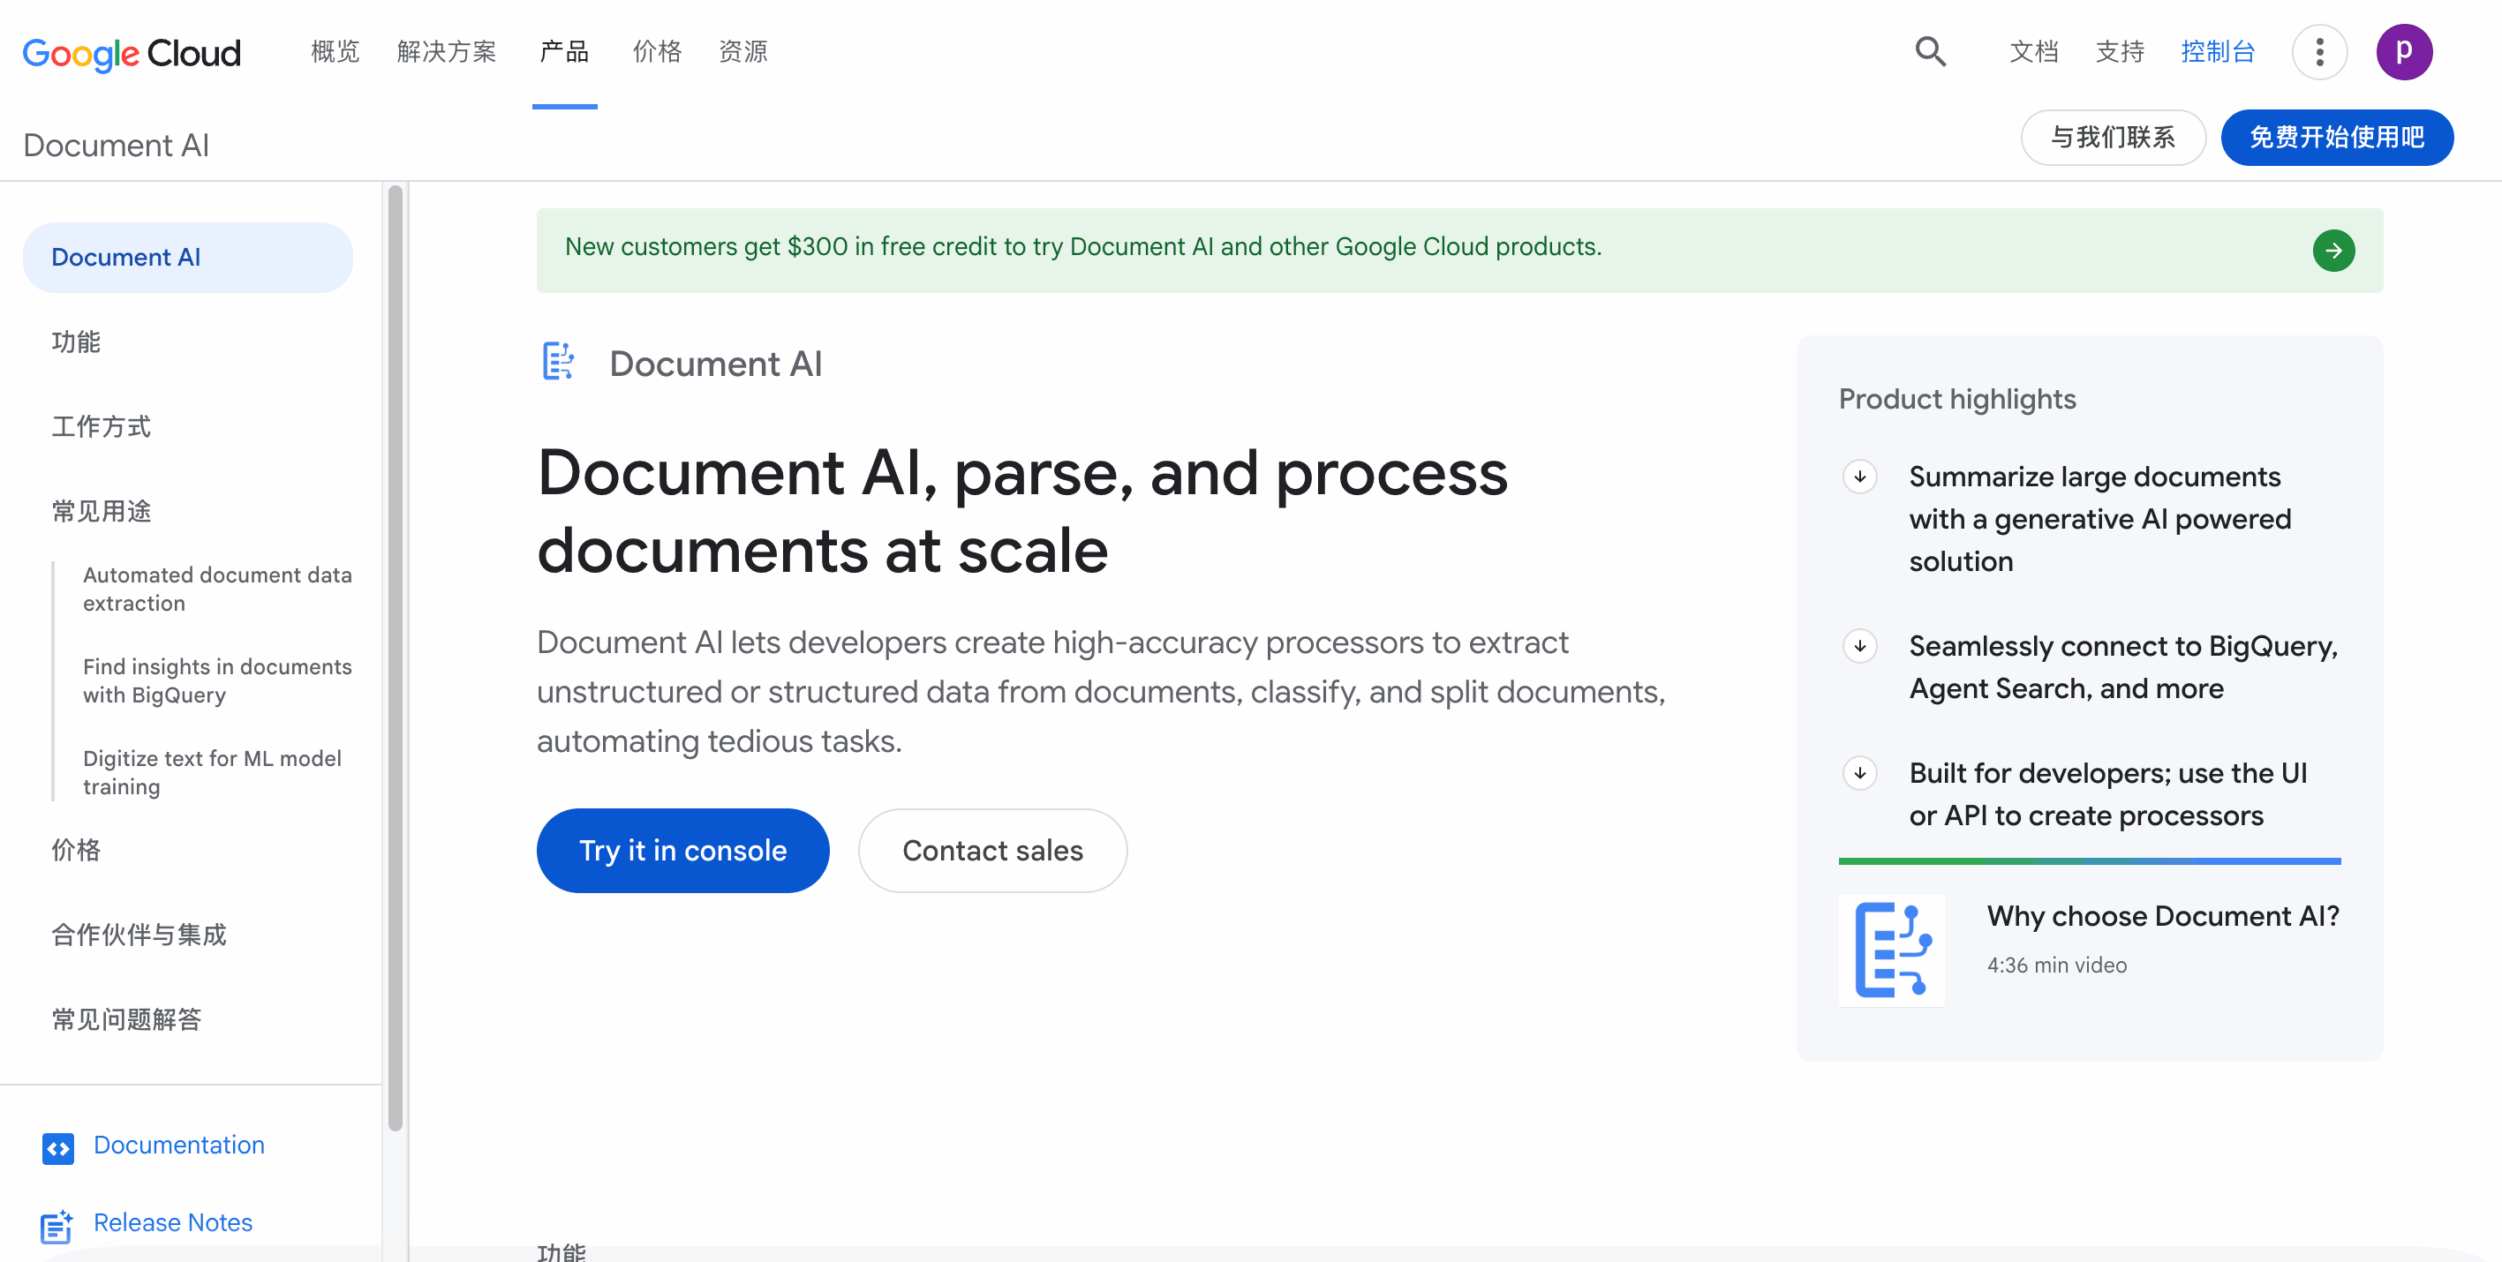
Task: Click Try it in console button
Action: [682, 851]
